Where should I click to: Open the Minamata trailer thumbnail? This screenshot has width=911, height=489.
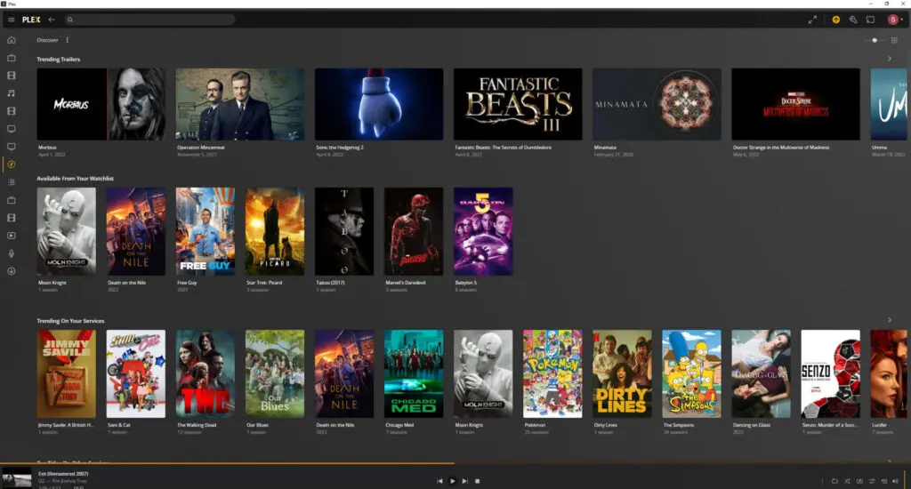tap(657, 104)
